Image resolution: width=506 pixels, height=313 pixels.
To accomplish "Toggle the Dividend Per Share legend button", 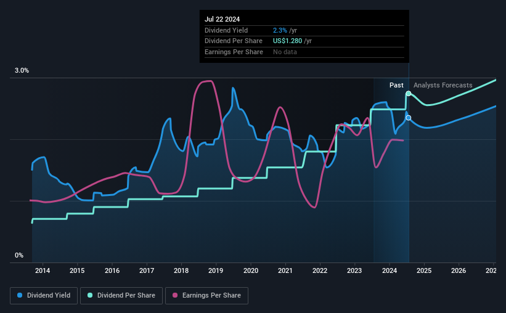I will pos(121,296).
